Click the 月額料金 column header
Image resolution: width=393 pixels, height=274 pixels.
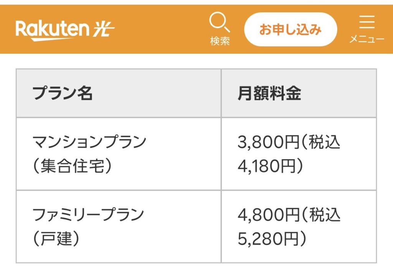(269, 93)
